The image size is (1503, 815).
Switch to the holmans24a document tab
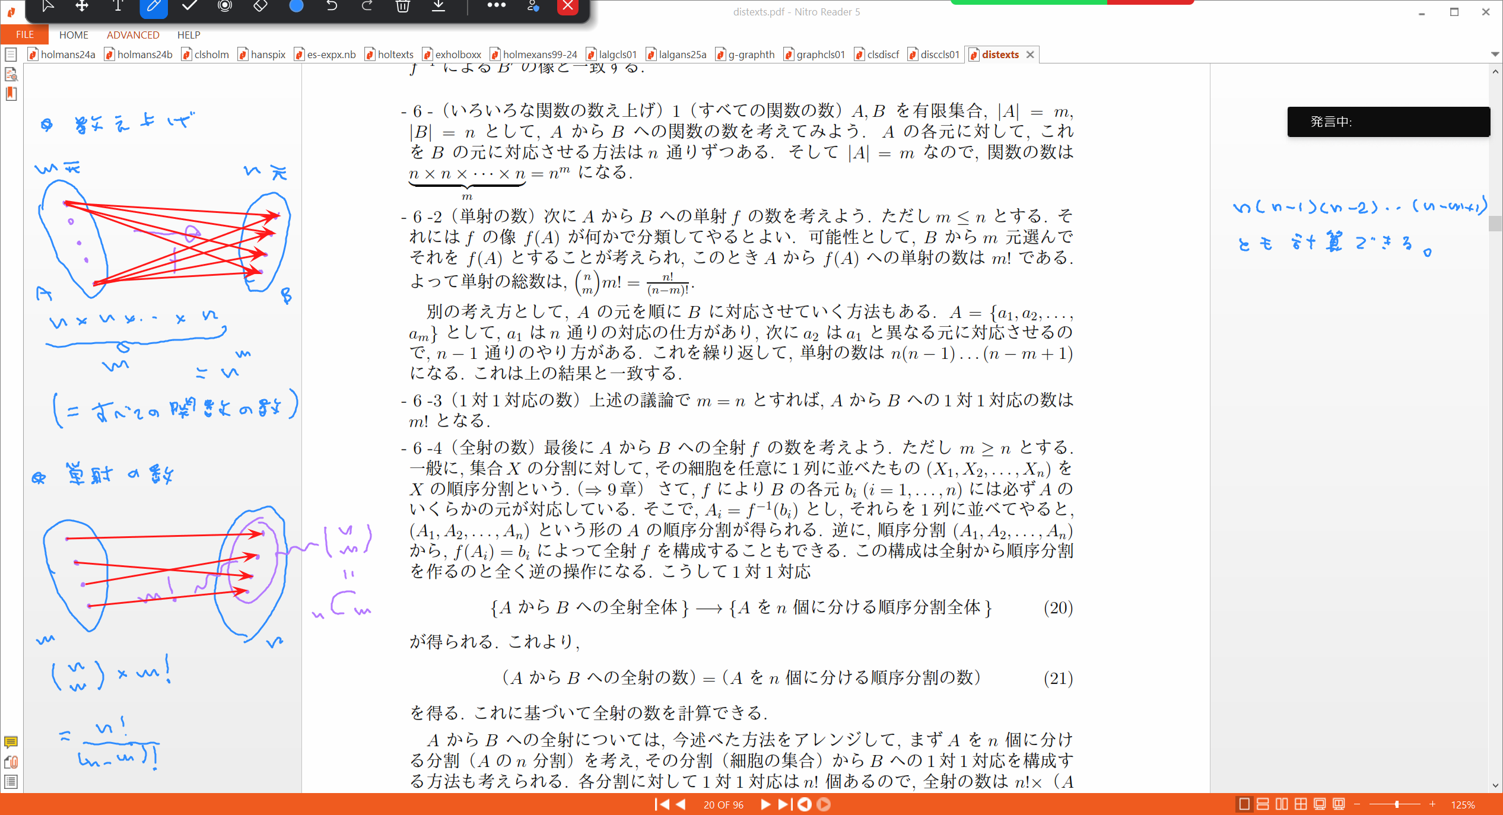pyautogui.click(x=62, y=55)
